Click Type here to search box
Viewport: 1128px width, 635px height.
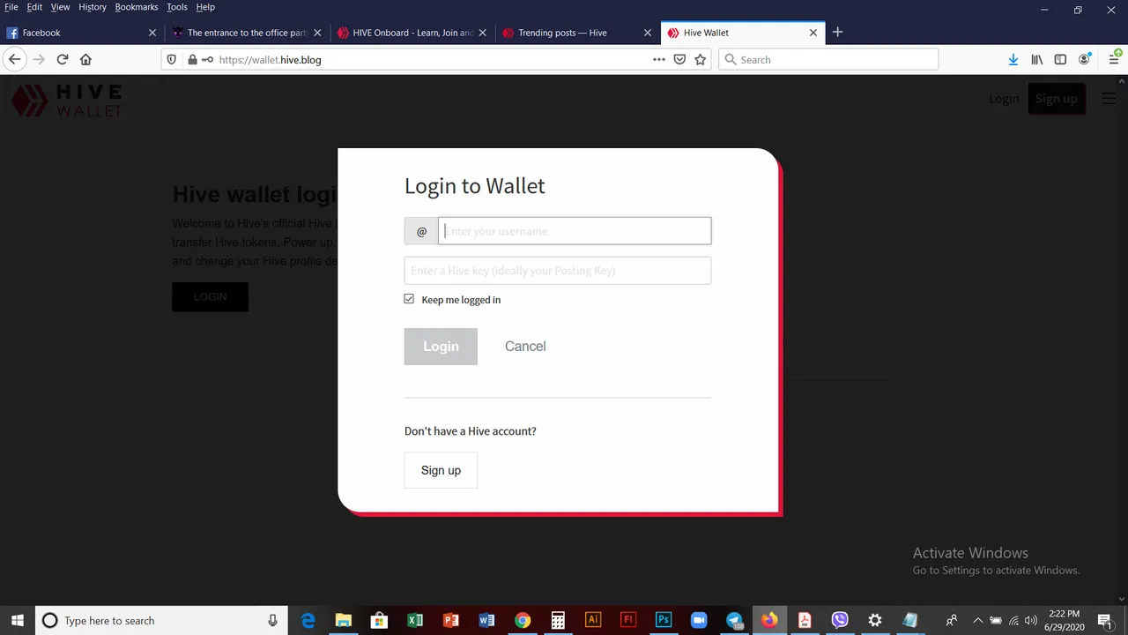pos(163,620)
